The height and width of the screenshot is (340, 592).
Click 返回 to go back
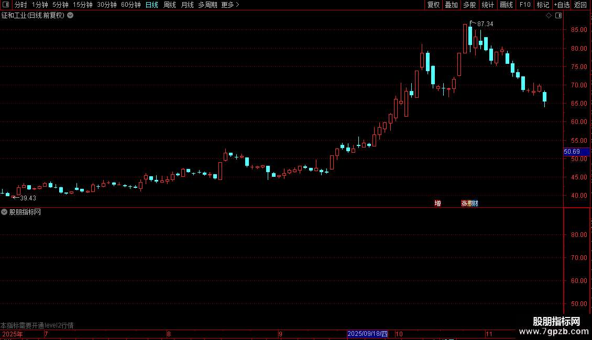pyautogui.click(x=580, y=5)
